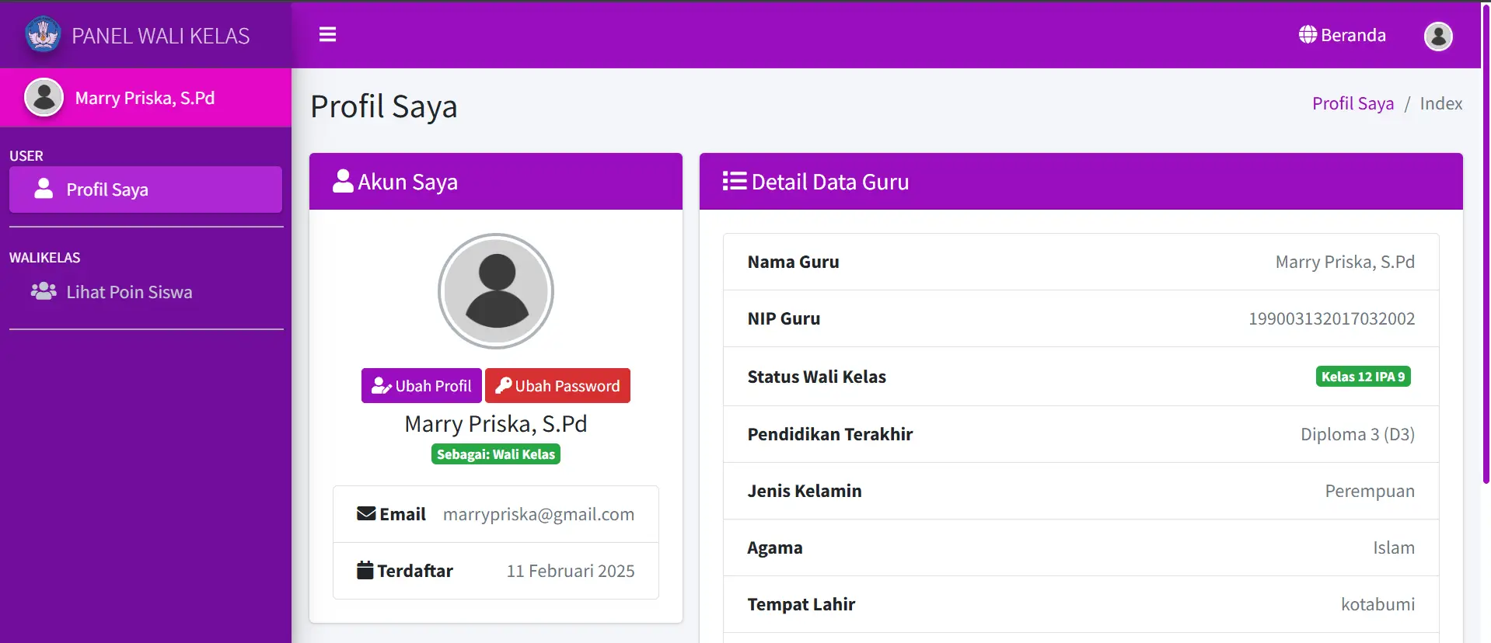Click the NIP Guru label

click(x=784, y=318)
